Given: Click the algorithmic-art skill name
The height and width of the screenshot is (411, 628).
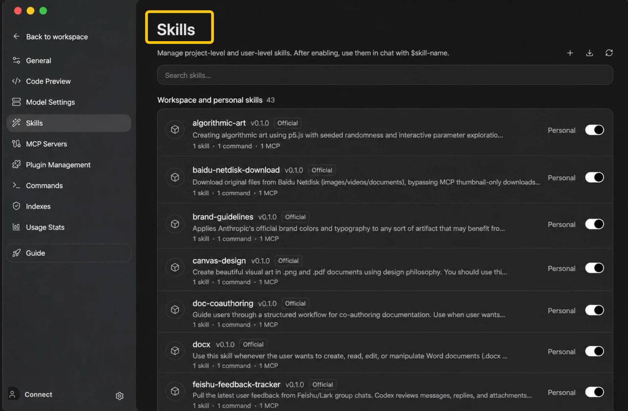Looking at the screenshot, I should pos(219,123).
